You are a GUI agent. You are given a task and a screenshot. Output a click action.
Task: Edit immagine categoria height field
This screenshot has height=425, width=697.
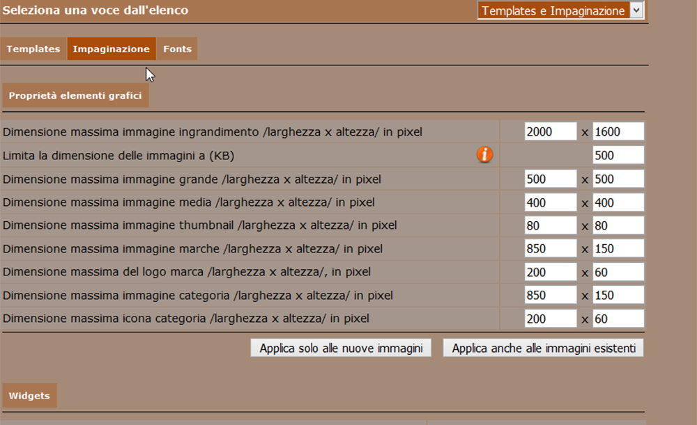point(618,295)
